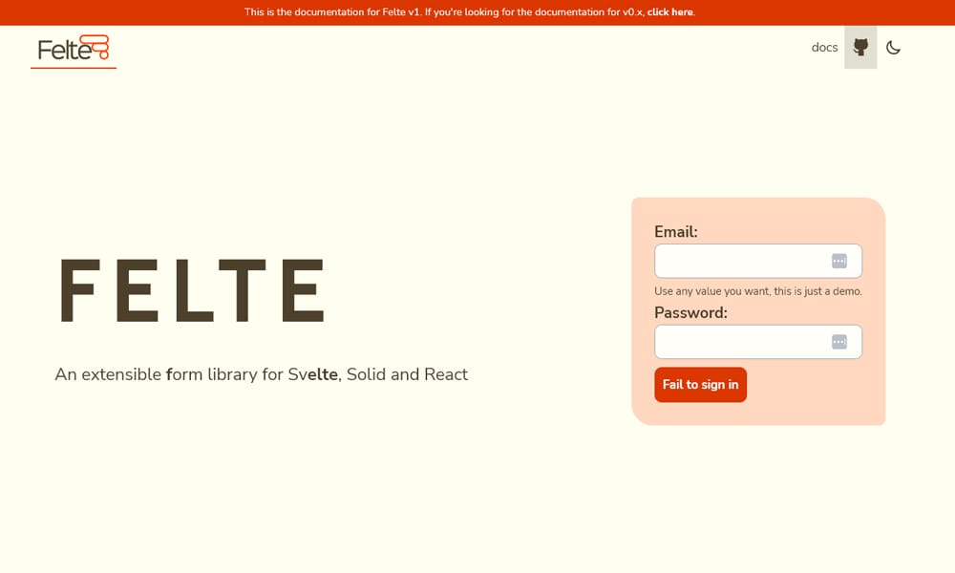Open the GitHub repository icon
The image size is (955, 573).
point(860,48)
